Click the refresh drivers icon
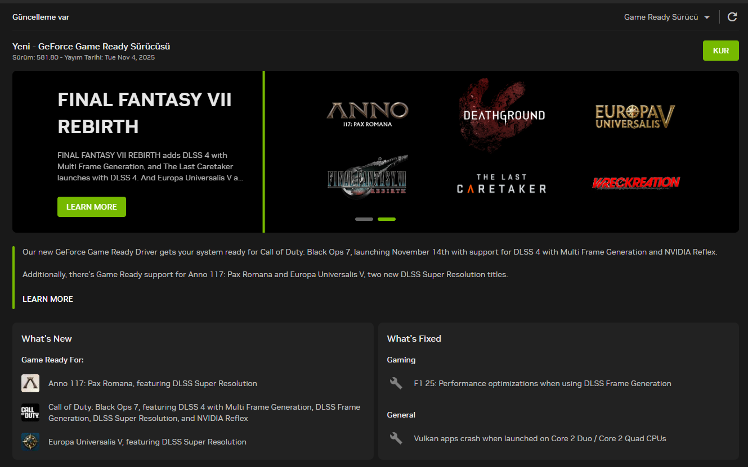Image resolution: width=748 pixels, height=467 pixels. [732, 17]
